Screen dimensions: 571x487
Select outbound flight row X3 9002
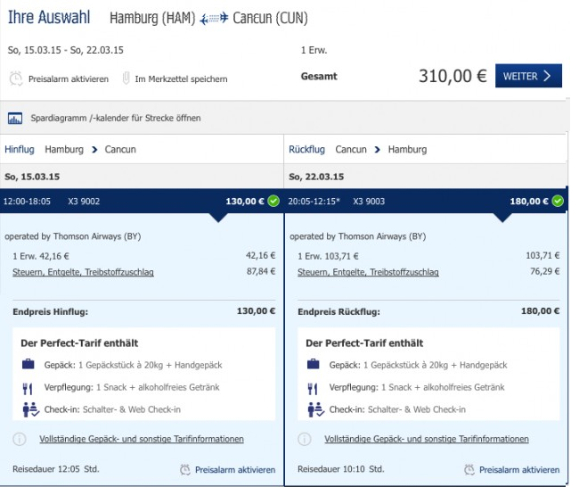(142, 201)
